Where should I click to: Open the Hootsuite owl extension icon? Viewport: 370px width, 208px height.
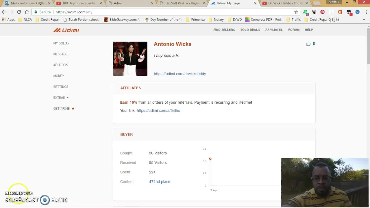[x=314, y=12]
